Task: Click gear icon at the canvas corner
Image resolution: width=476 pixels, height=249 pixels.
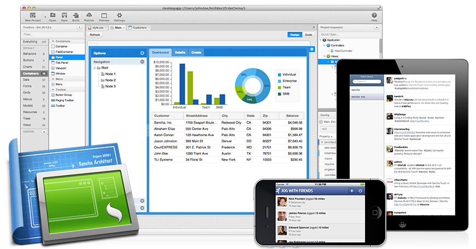Action: pyautogui.click(x=312, y=49)
